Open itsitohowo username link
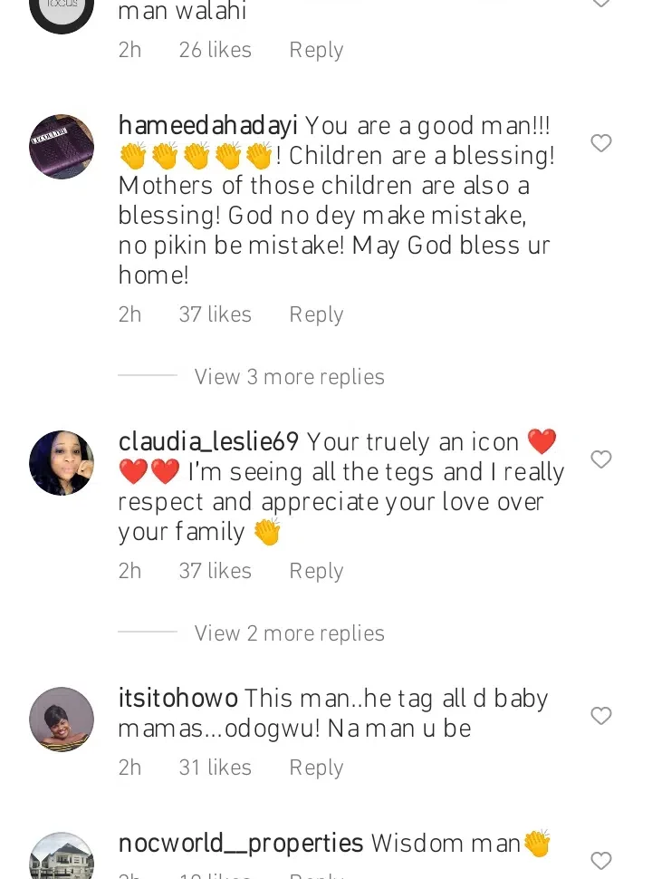This screenshot has height=879, width=652. [x=178, y=699]
